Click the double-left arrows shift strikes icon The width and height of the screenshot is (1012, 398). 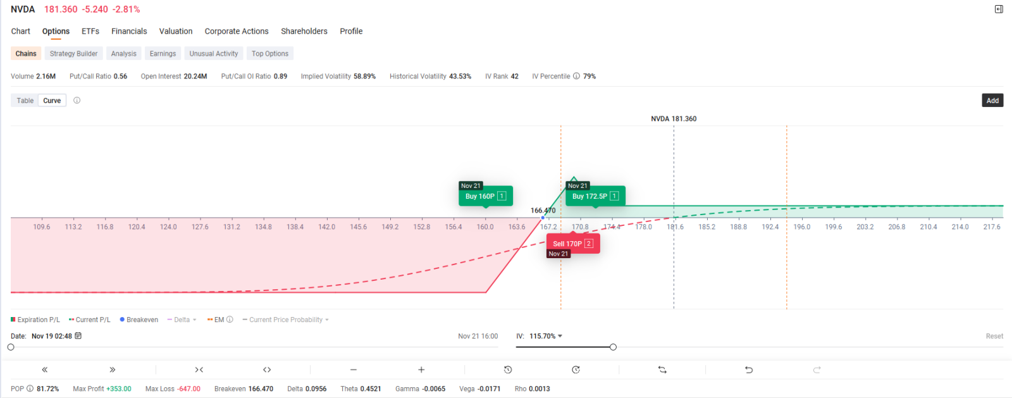[44, 370]
